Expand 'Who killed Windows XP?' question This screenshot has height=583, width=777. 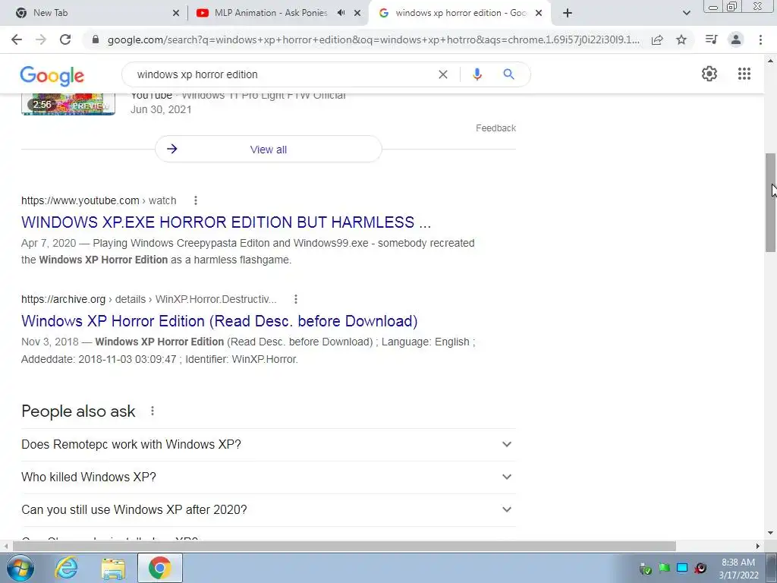coord(269,477)
